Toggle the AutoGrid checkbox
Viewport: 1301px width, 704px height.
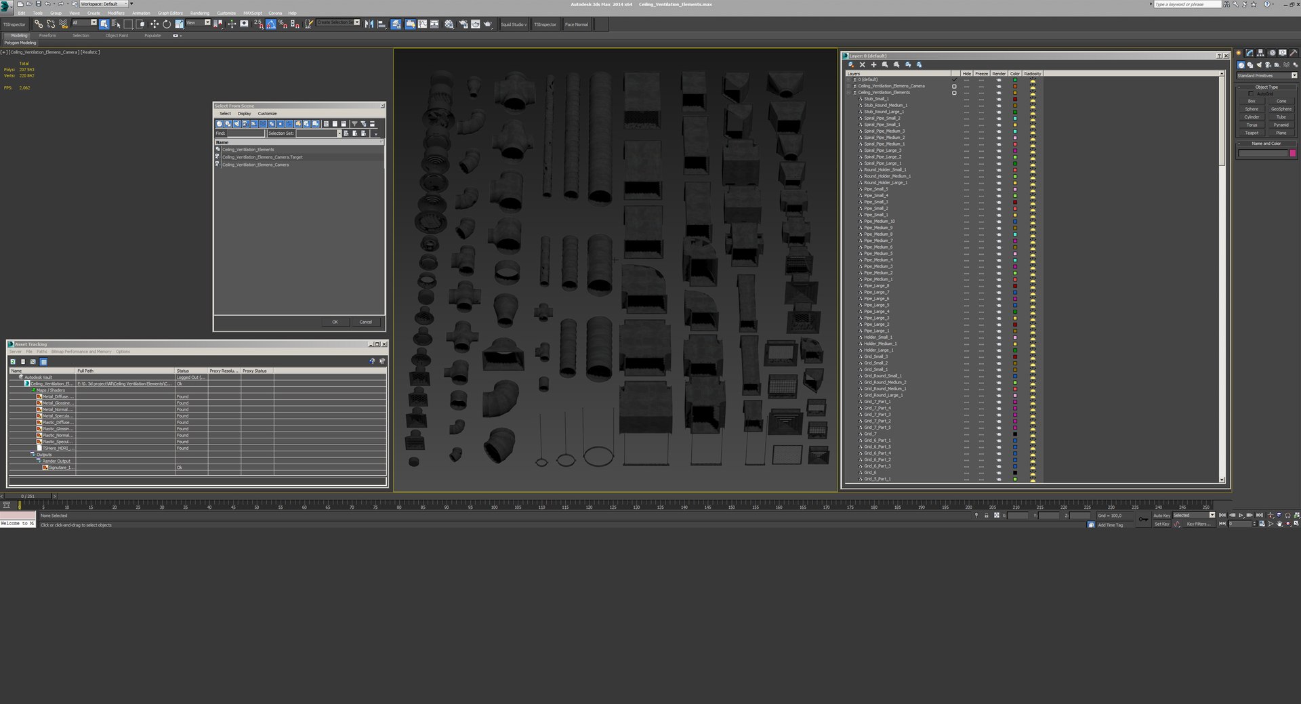pyautogui.click(x=1251, y=94)
